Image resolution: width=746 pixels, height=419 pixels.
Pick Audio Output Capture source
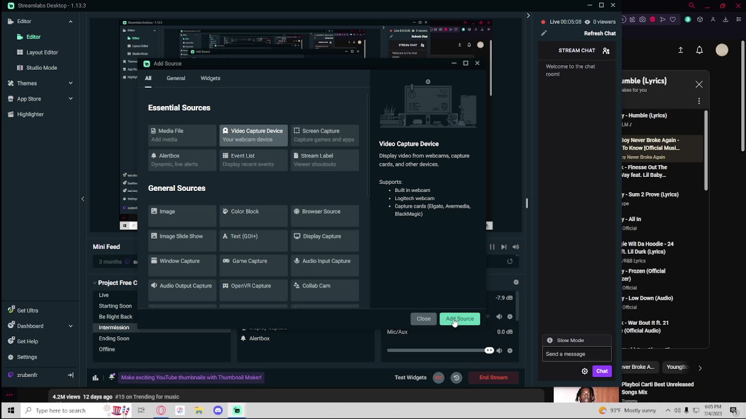pos(182,290)
